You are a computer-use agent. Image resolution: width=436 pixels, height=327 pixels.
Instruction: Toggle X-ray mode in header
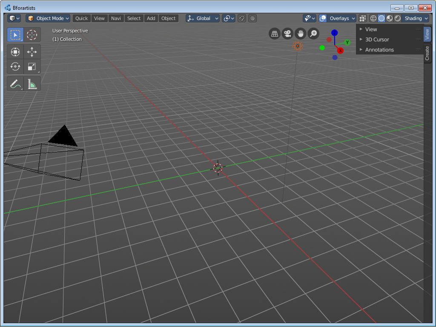[x=362, y=18]
